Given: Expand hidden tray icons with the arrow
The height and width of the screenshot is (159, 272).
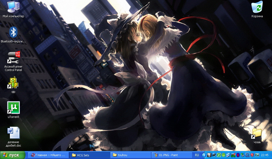Looking at the screenshot, I should (x=204, y=155).
